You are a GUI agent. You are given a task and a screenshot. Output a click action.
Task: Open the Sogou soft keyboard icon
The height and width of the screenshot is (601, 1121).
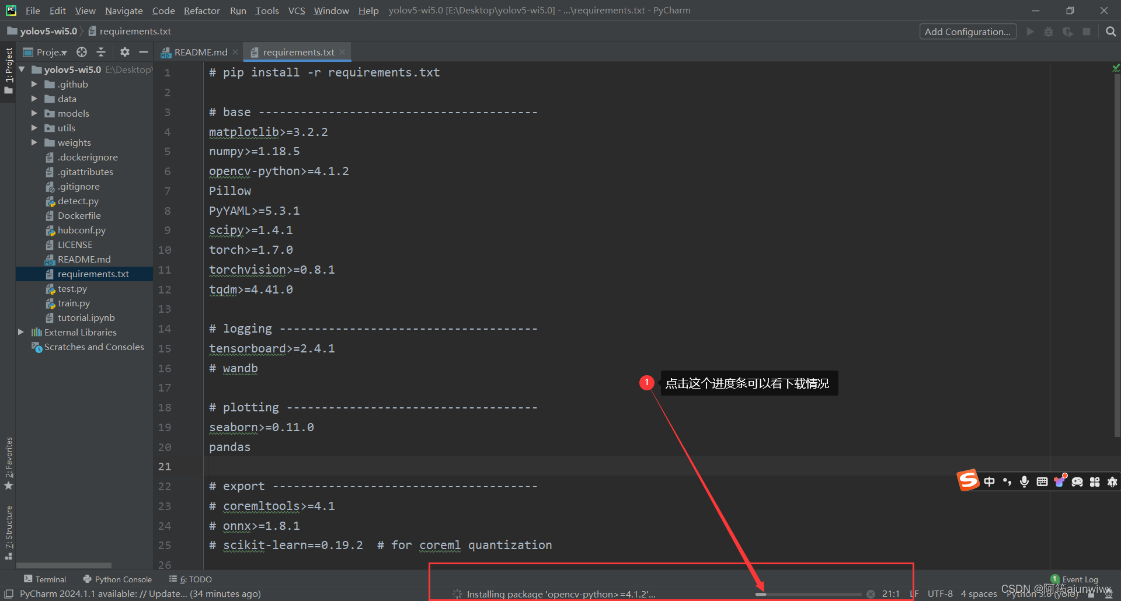pyautogui.click(x=1042, y=481)
